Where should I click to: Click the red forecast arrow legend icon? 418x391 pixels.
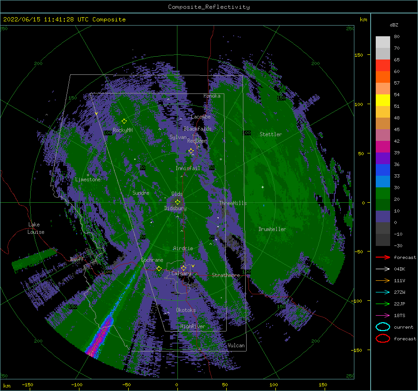click(x=383, y=257)
